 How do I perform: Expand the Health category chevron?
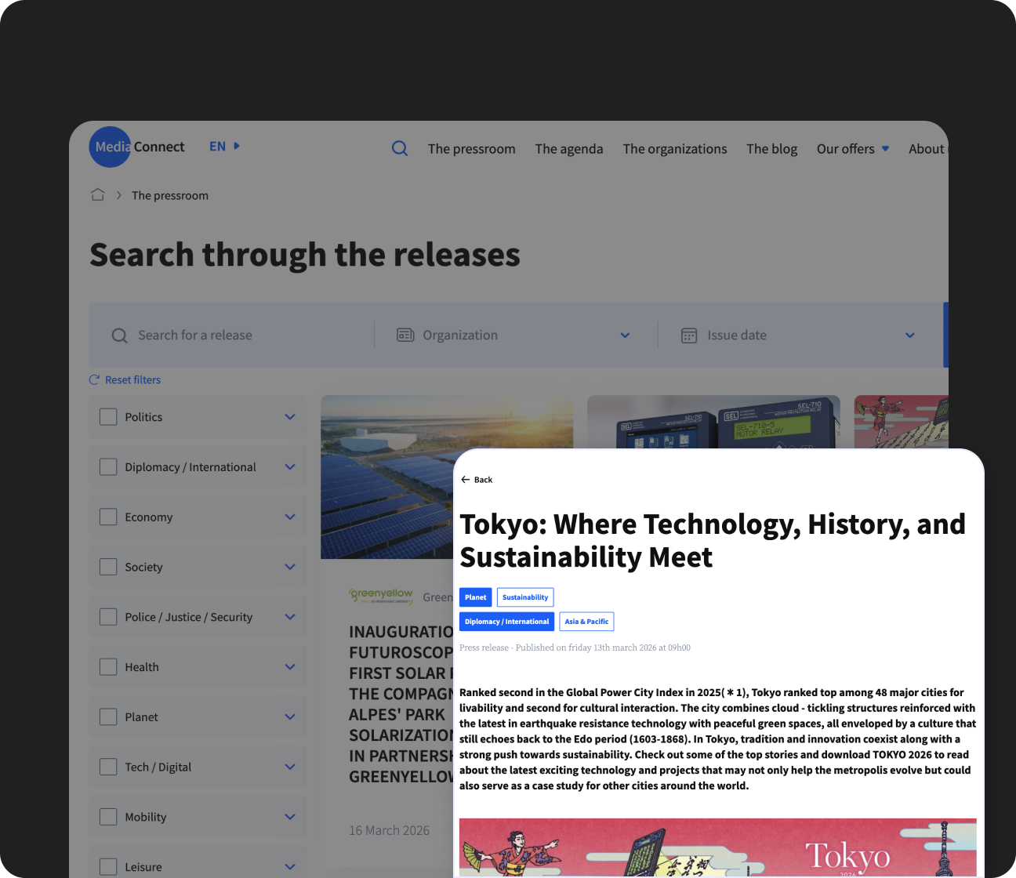click(290, 667)
